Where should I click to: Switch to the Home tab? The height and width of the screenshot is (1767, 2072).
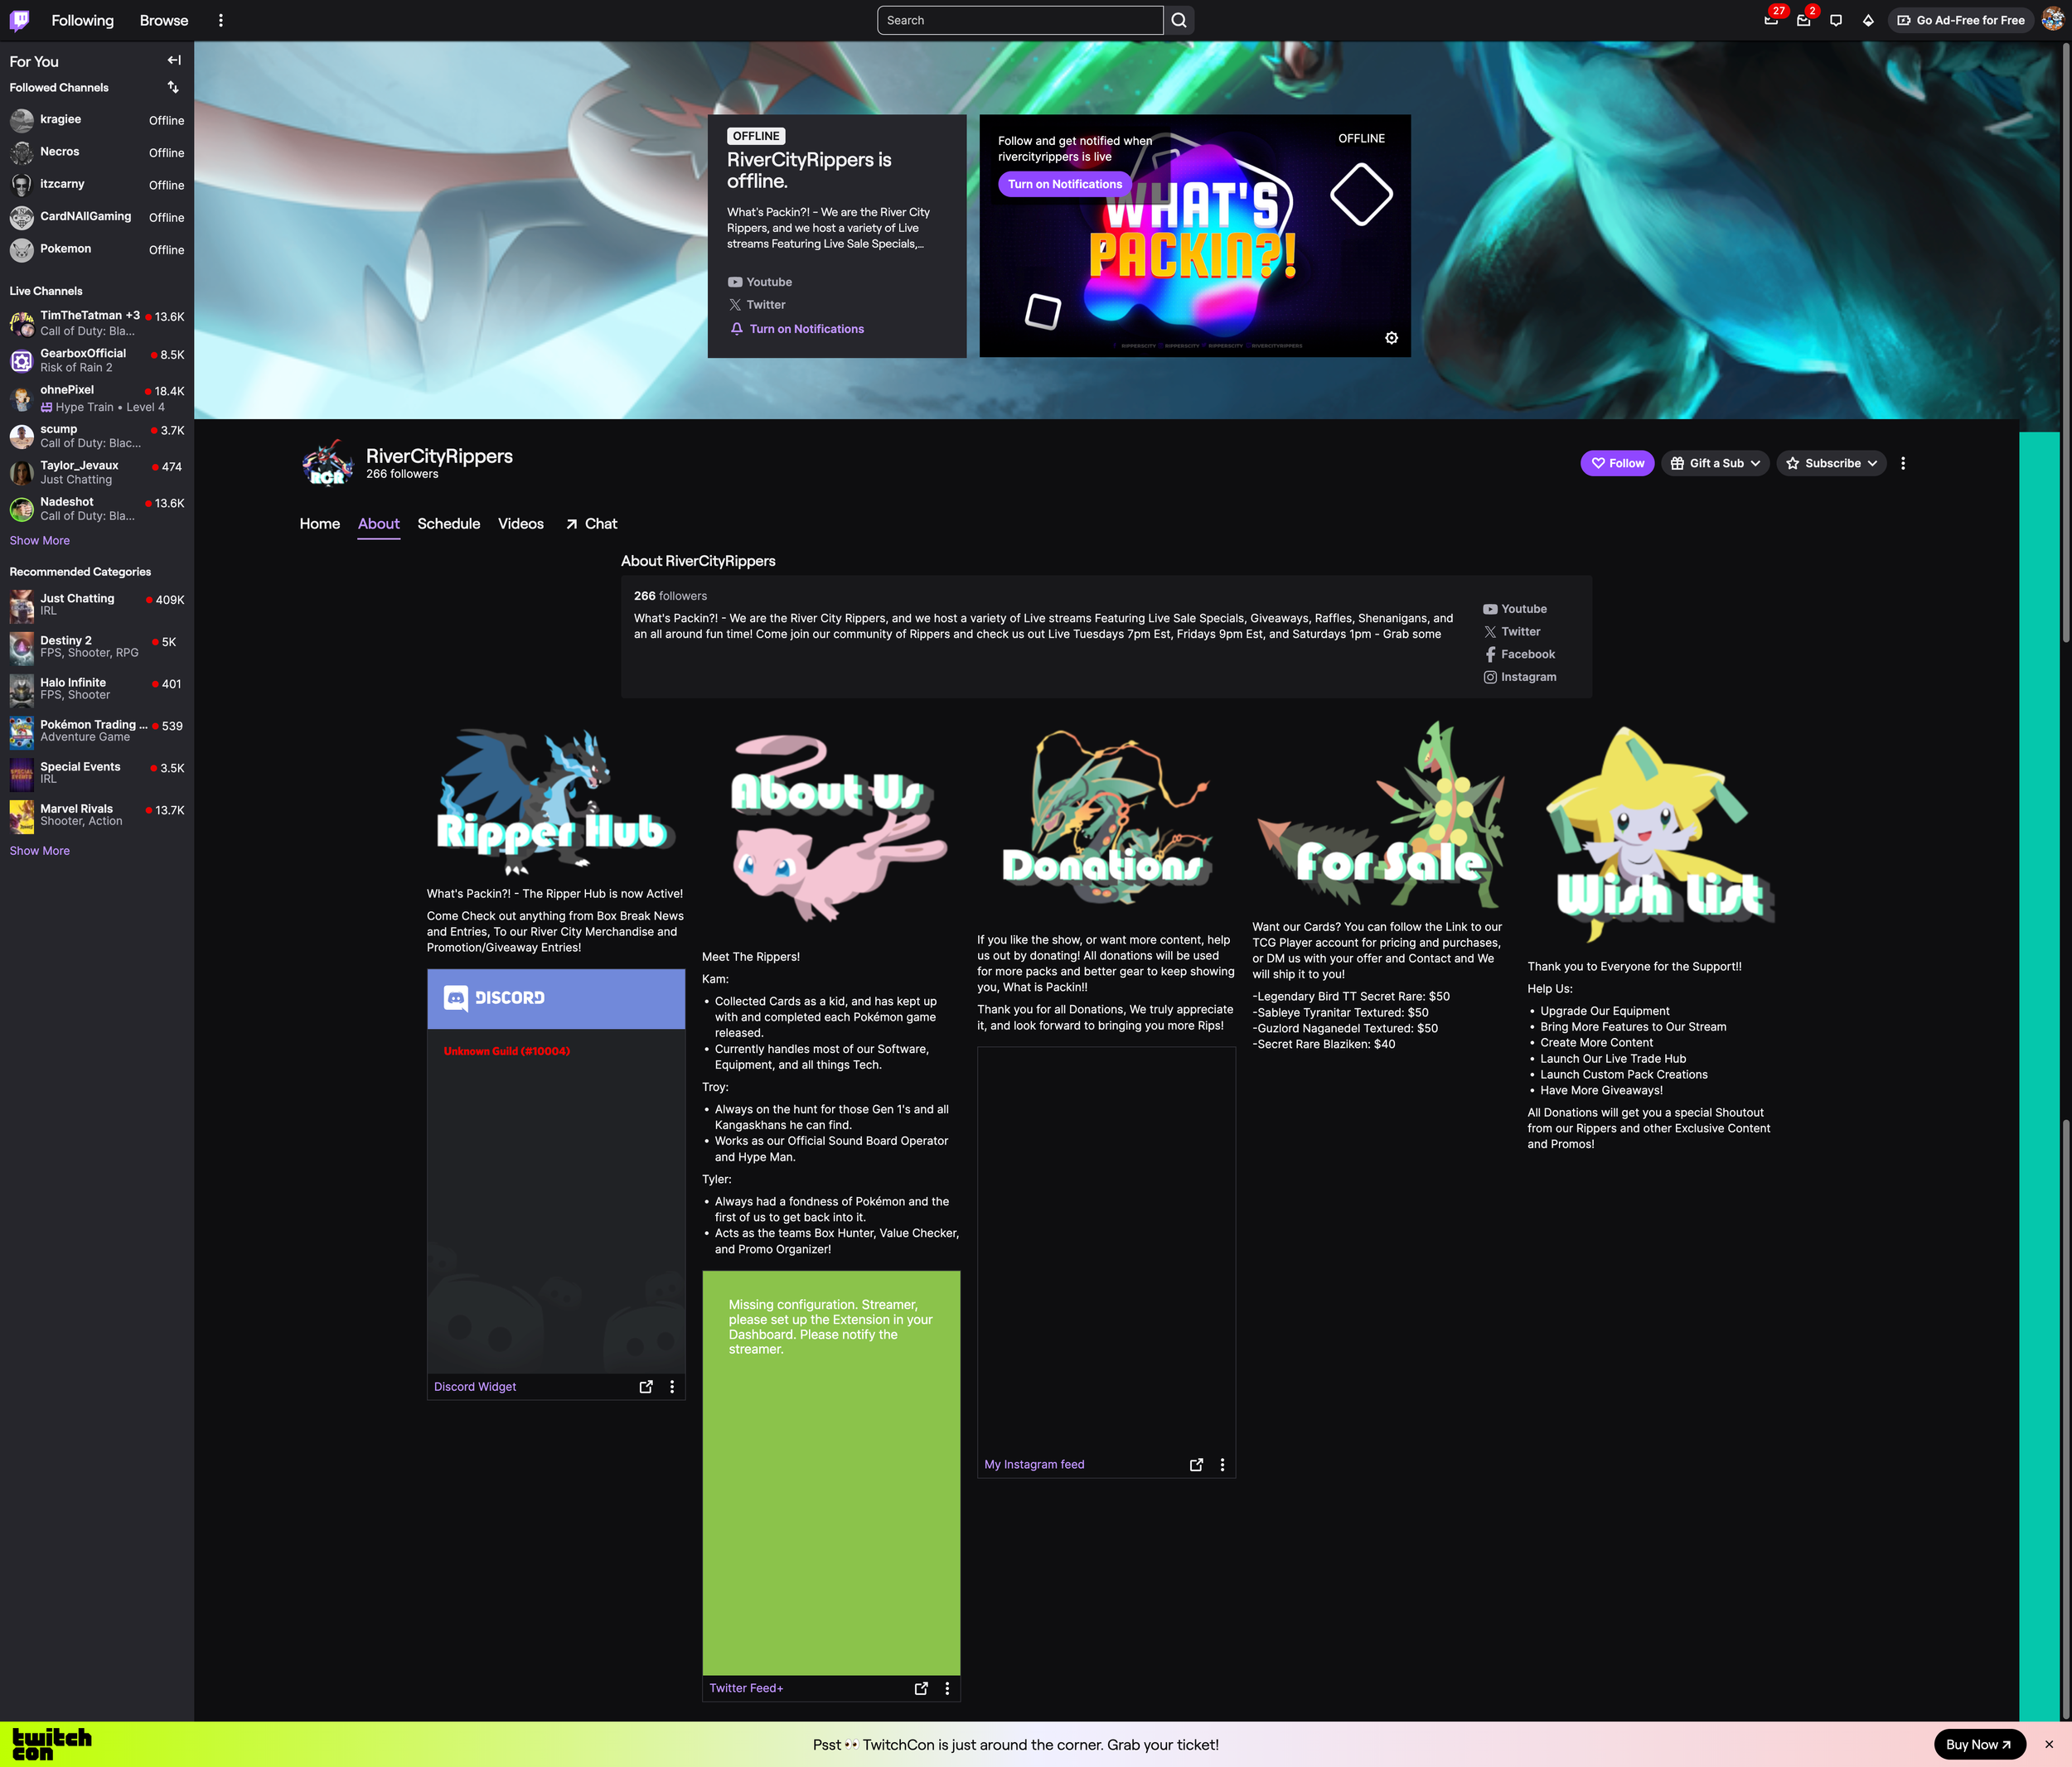[320, 524]
